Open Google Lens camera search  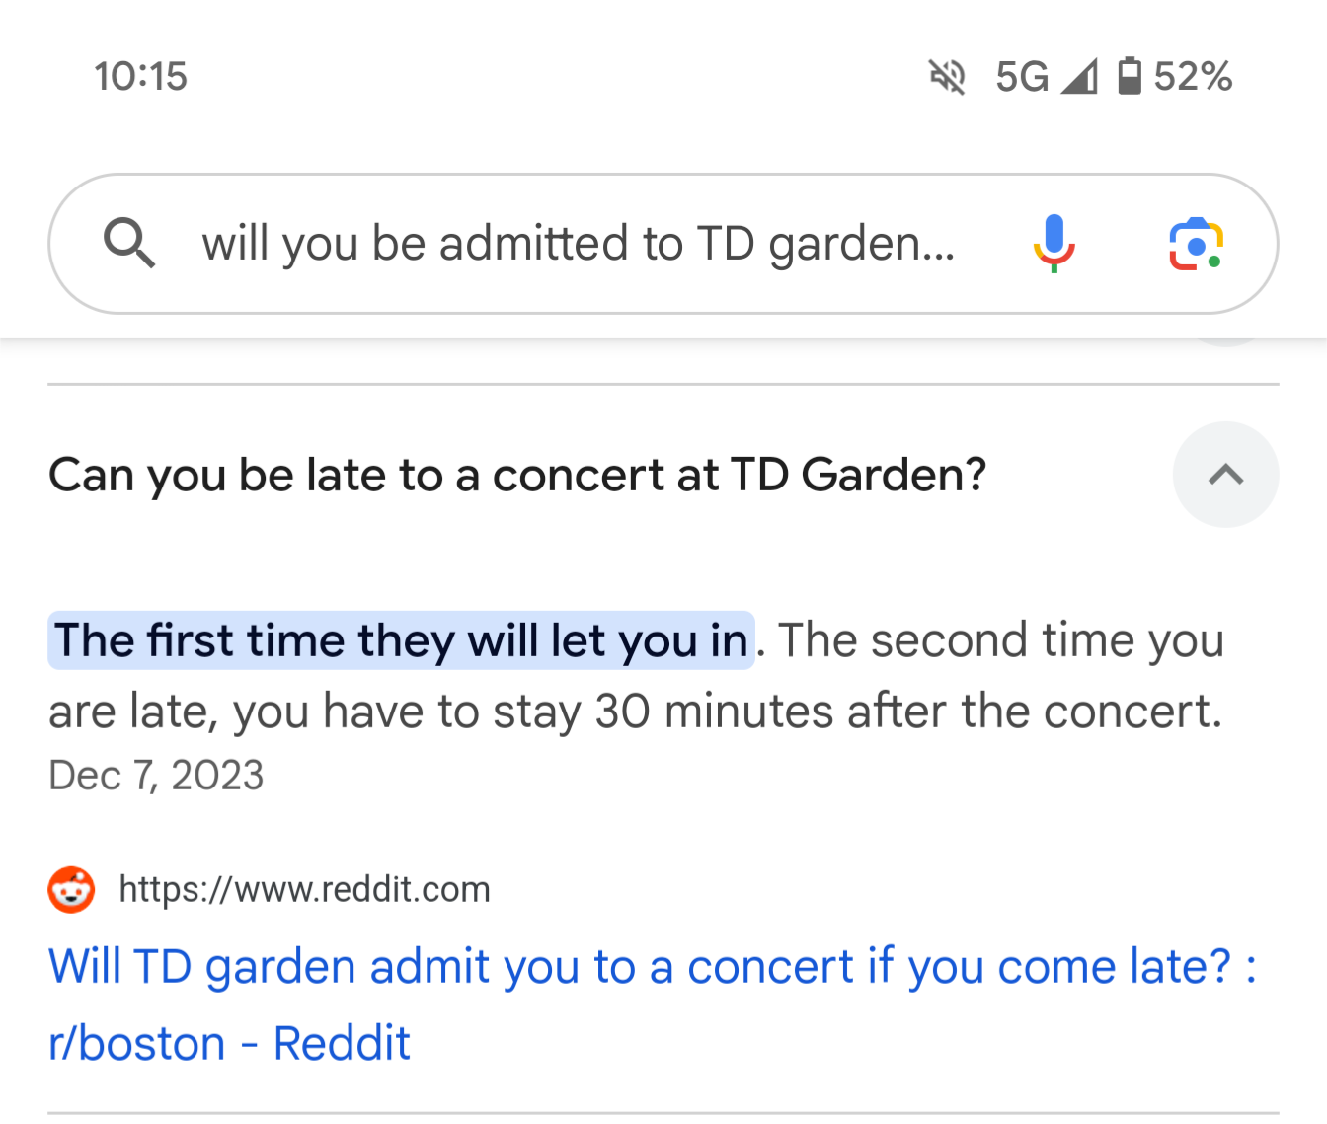pyautogui.click(x=1196, y=244)
